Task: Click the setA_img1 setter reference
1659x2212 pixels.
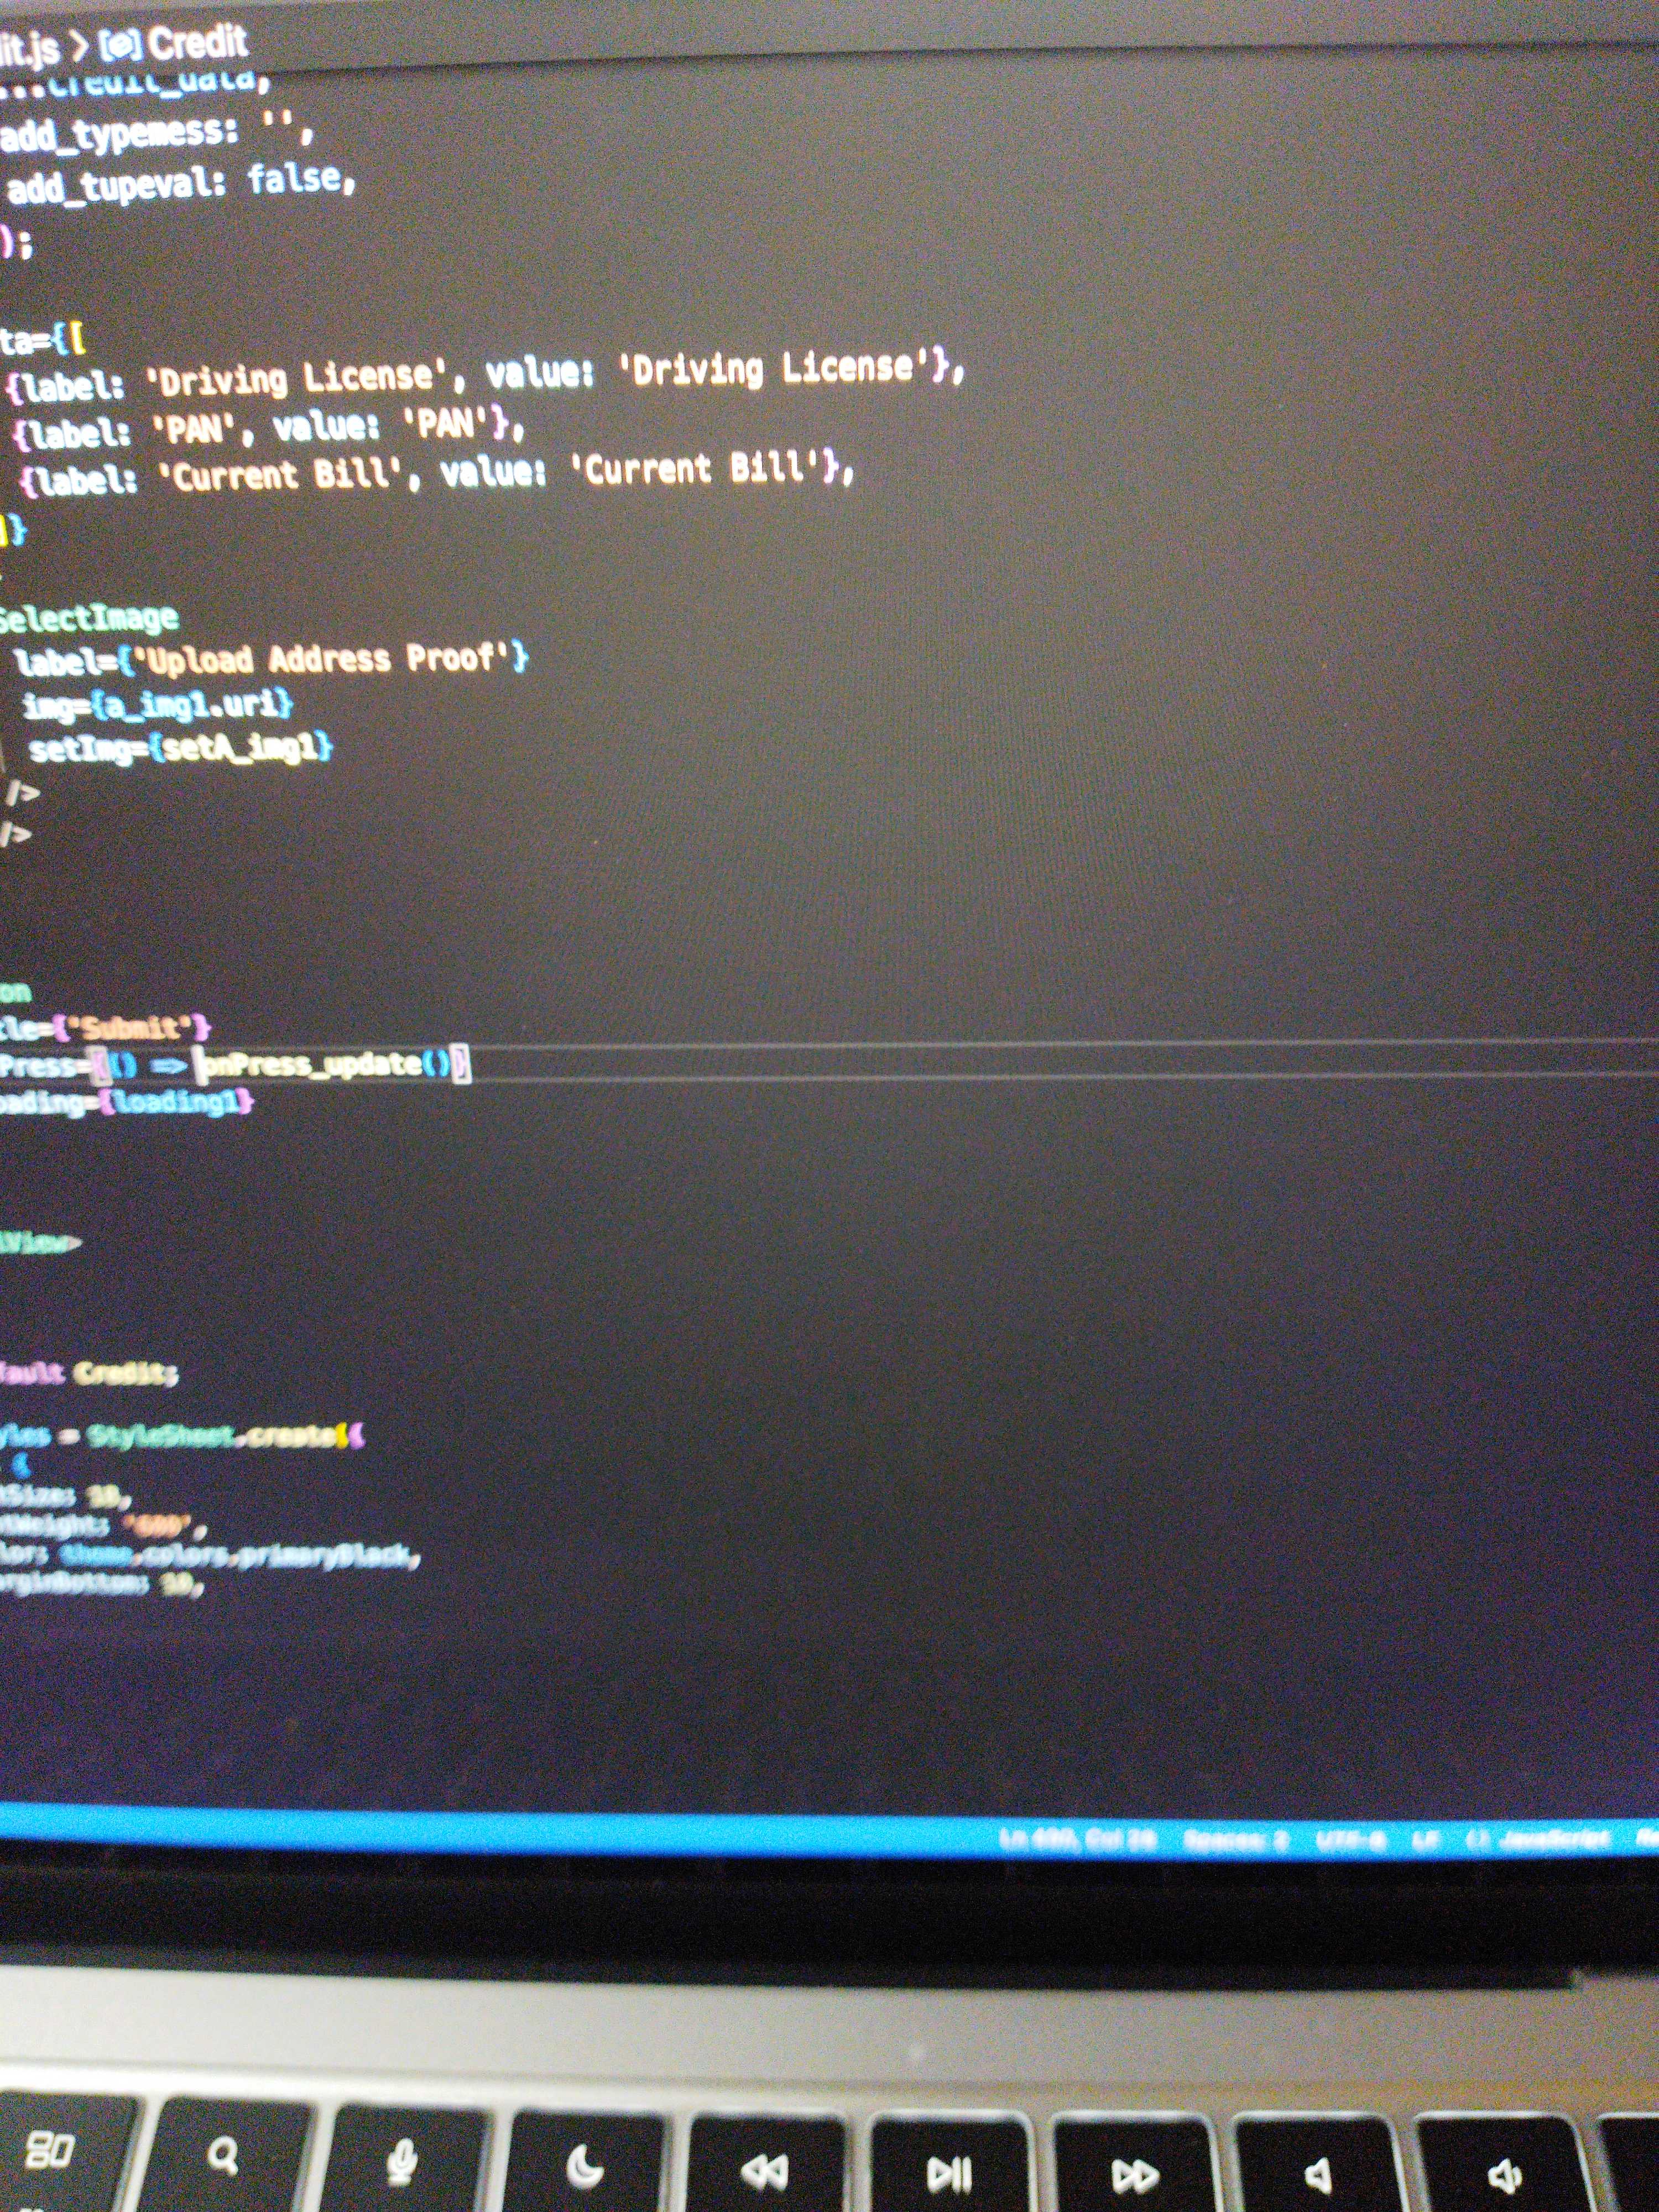Action: pyautogui.click(x=240, y=747)
